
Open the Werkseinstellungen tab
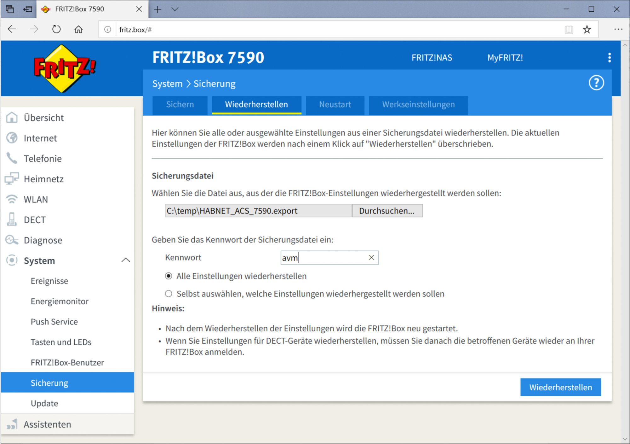[x=418, y=105]
